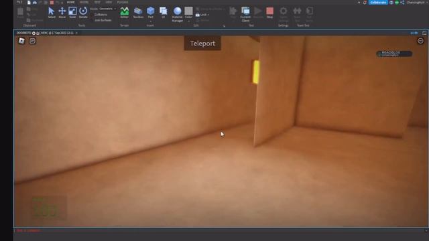Click the circular menu icon at viewport top-right
The height and width of the screenshot is (241, 429).
(x=420, y=41)
